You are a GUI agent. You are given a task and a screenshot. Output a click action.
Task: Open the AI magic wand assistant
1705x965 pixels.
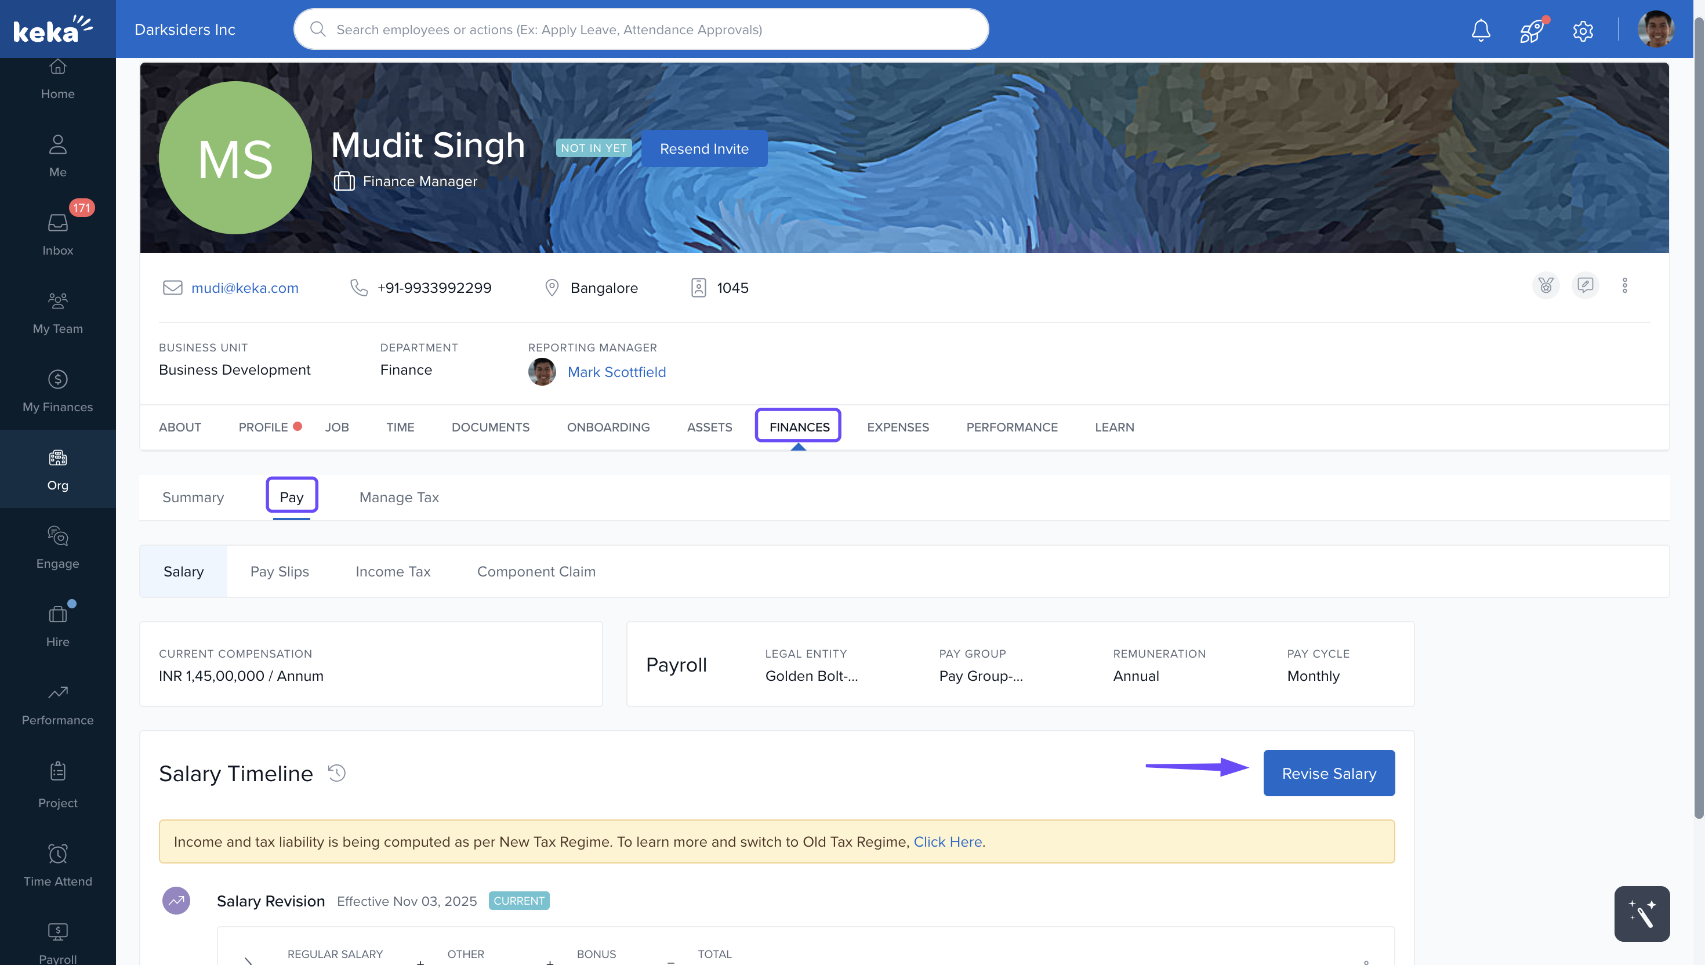pos(1641,913)
